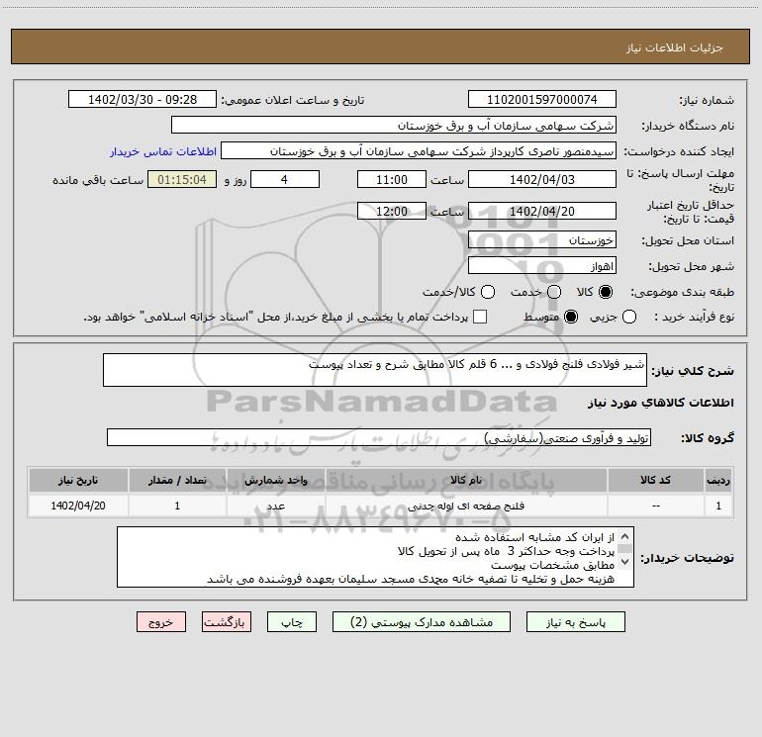Select the کالا radio button
The image size is (762, 737).
click(x=606, y=292)
